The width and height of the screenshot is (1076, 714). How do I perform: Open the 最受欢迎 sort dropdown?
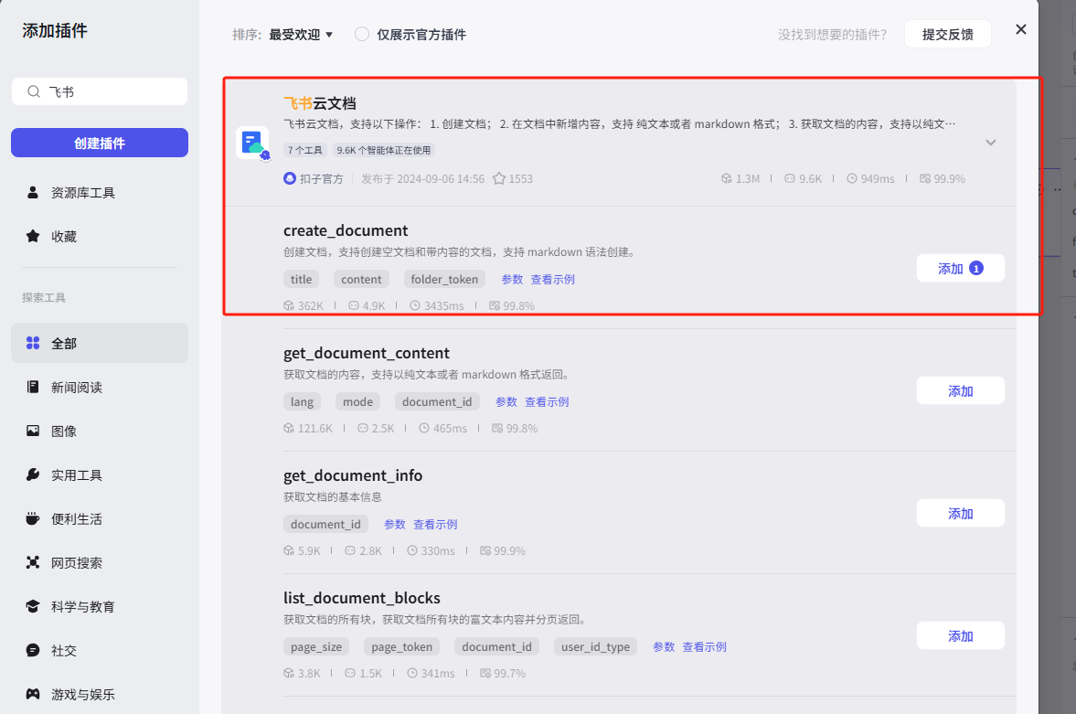tap(301, 35)
